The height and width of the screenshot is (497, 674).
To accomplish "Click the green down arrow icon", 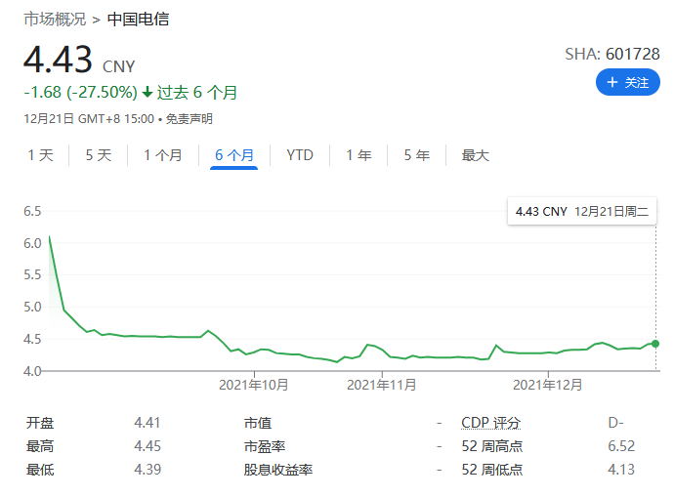I will tap(147, 93).
